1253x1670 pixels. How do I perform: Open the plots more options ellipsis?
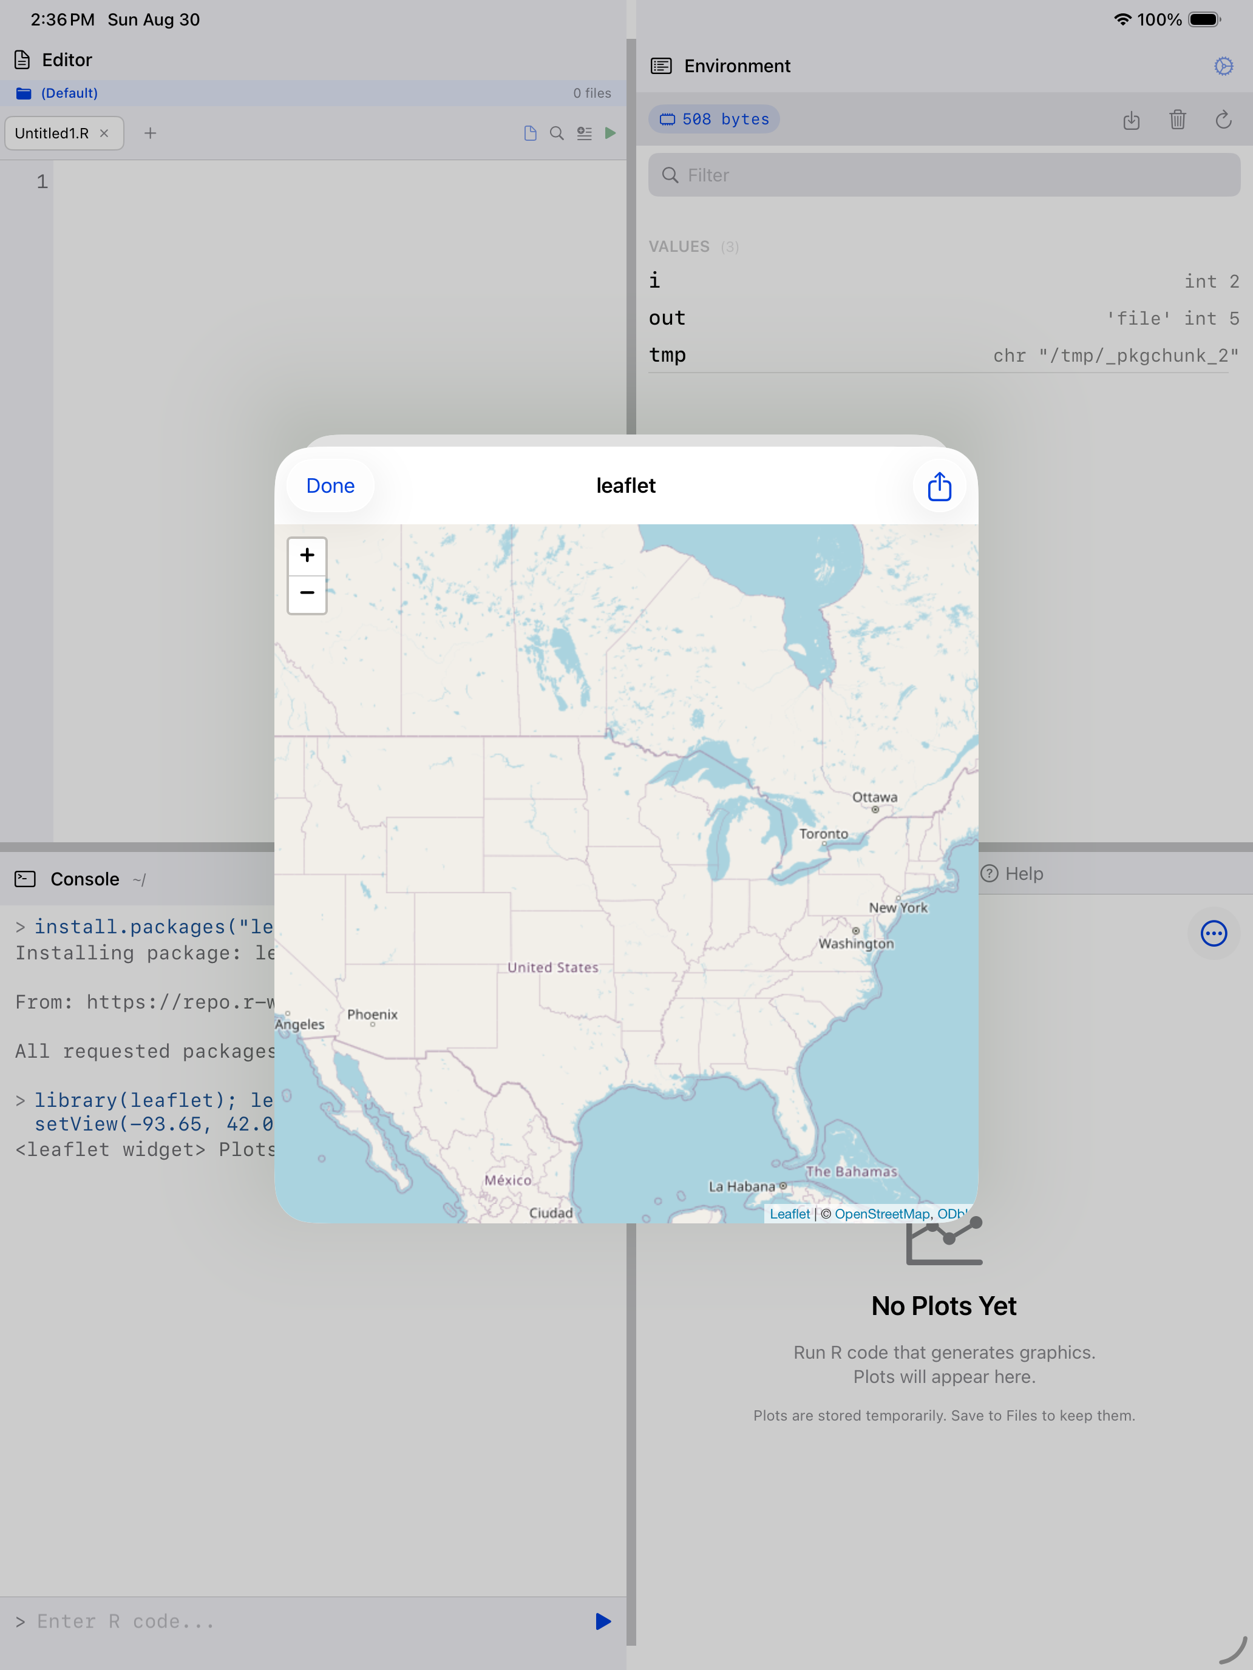tap(1213, 933)
